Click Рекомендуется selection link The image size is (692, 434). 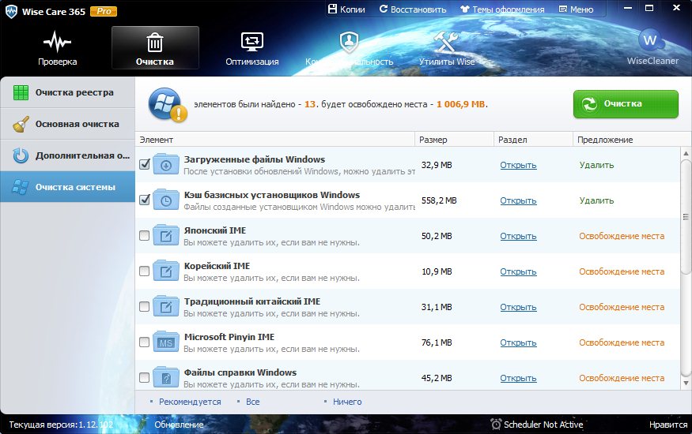pyautogui.click(x=189, y=402)
